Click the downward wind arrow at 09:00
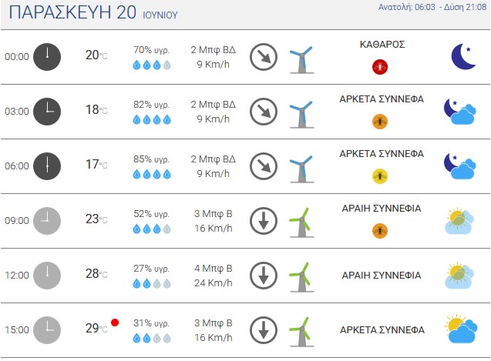The image size is (491, 361). pyautogui.click(x=264, y=221)
